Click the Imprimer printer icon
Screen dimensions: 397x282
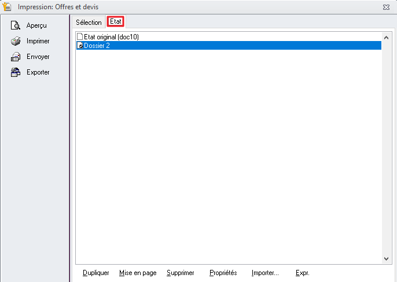(x=16, y=41)
